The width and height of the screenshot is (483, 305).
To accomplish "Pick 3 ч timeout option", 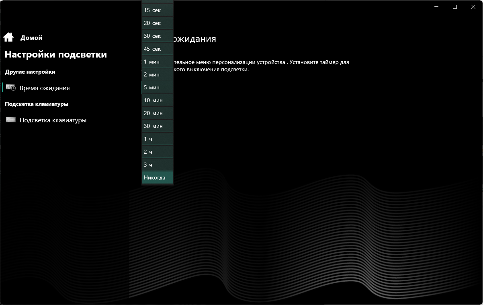I will tap(158, 165).
